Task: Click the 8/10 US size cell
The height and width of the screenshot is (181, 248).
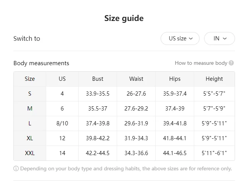Action: pyautogui.click(x=62, y=123)
